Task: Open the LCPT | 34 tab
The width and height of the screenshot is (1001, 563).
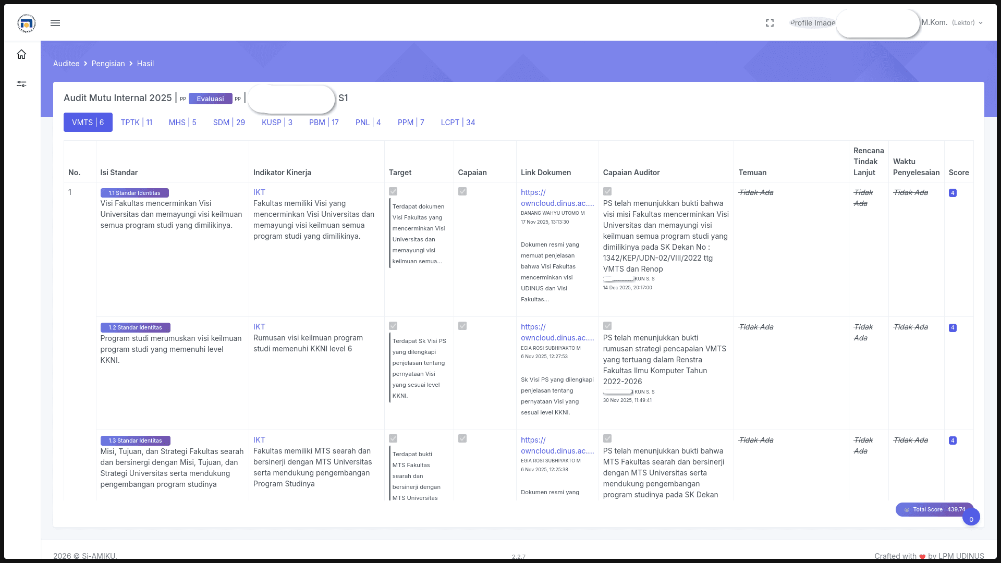Action: point(458,123)
